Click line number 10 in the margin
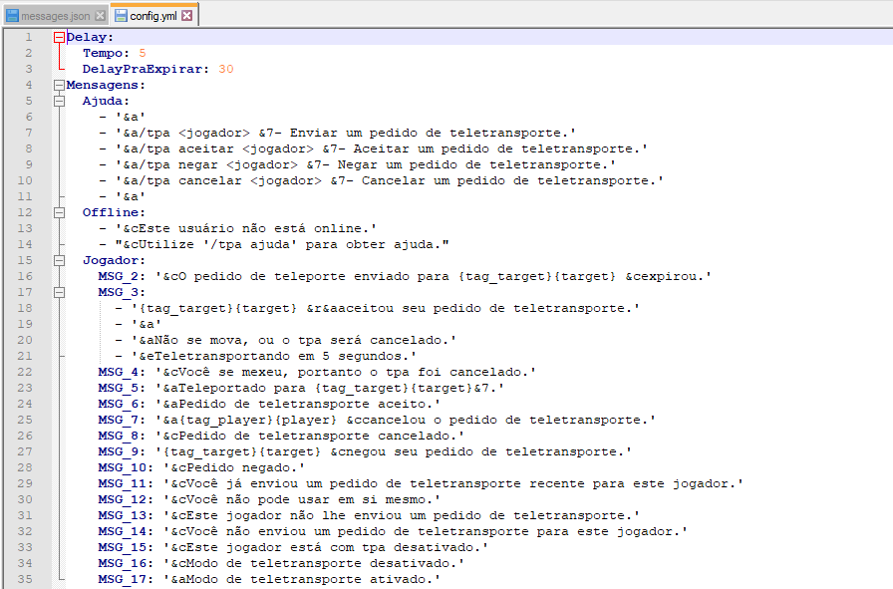Image resolution: width=893 pixels, height=589 pixels. 28,180
